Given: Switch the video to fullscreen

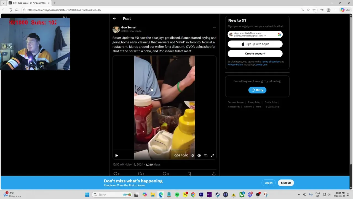Looking at the screenshot, I should pyautogui.click(x=212, y=156).
